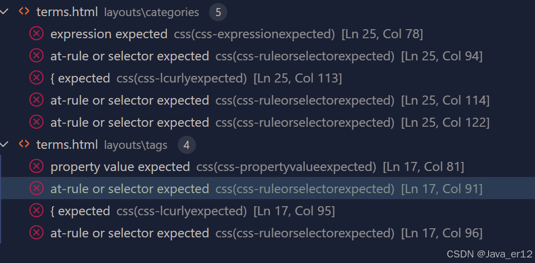Viewport: 535px width, 263px height.
Task: Select the '{ expected' error at Ln 17, Col 95
Action: pyautogui.click(x=80, y=211)
